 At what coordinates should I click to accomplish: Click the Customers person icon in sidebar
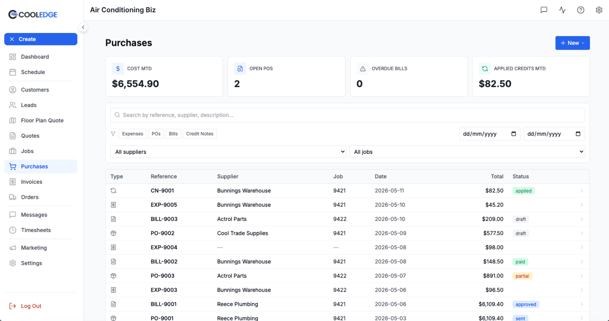coord(13,90)
